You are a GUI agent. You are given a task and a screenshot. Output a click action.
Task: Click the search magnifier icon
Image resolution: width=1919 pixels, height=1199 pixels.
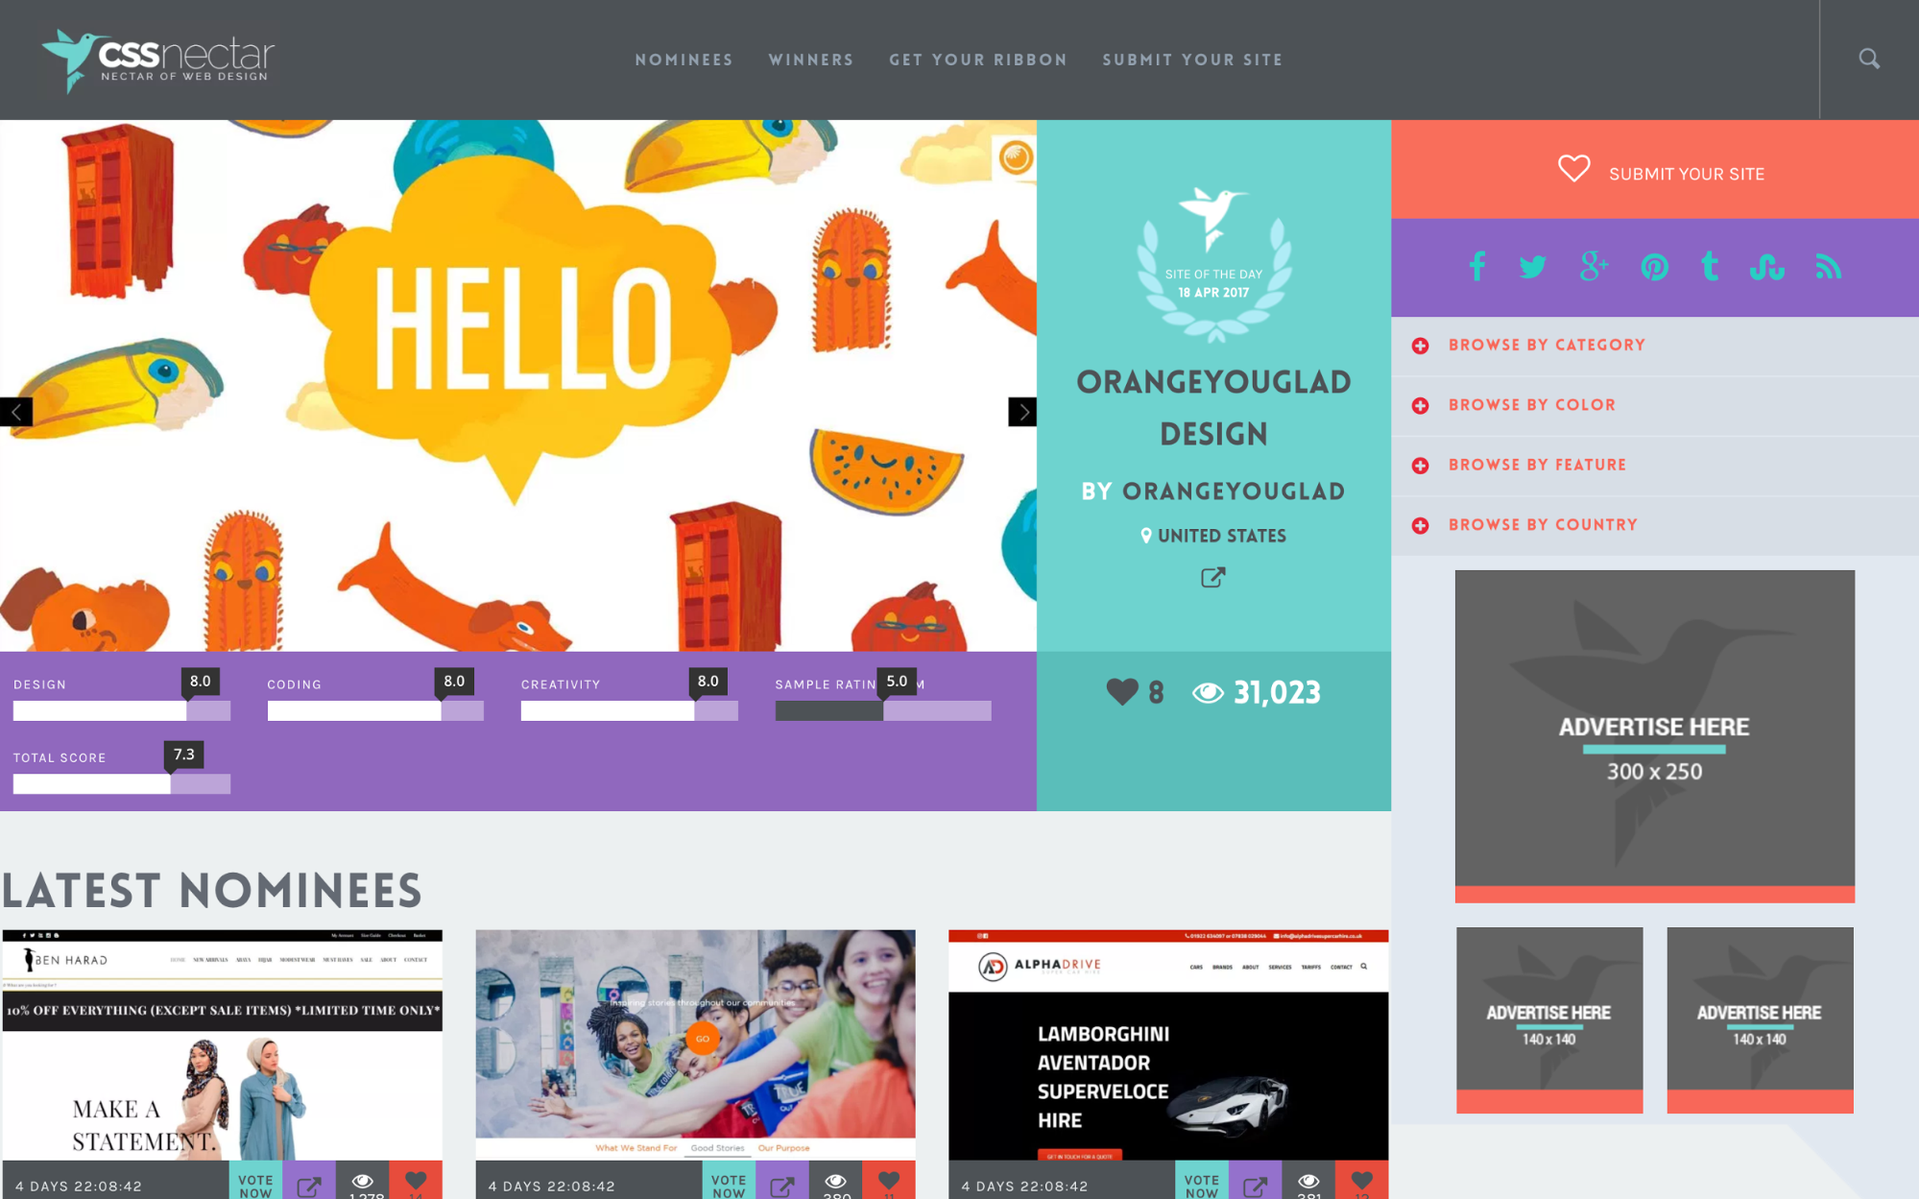1869,60
